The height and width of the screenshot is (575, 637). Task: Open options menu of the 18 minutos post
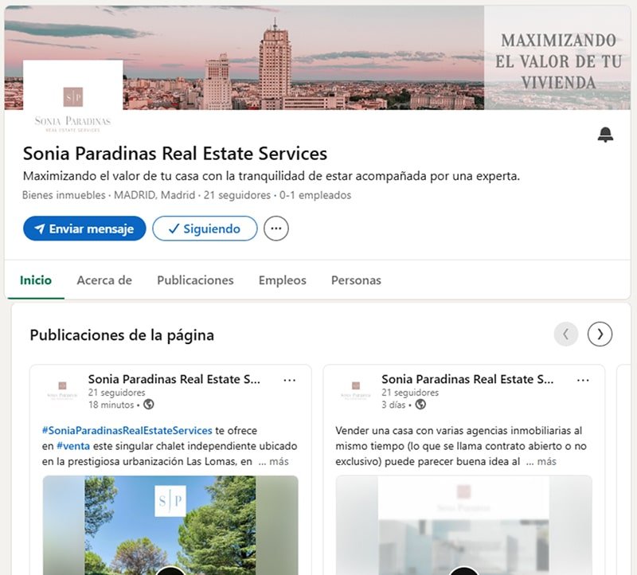(x=289, y=381)
